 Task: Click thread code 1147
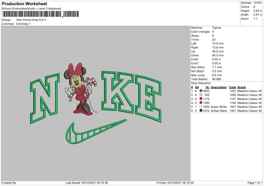[x=233, y=99]
